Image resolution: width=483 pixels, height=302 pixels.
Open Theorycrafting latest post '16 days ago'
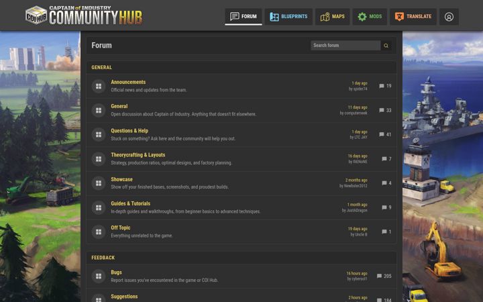[x=358, y=156]
